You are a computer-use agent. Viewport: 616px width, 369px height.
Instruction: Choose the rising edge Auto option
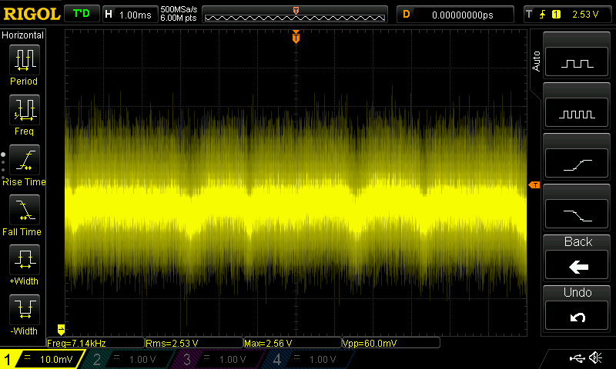click(577, 163)
